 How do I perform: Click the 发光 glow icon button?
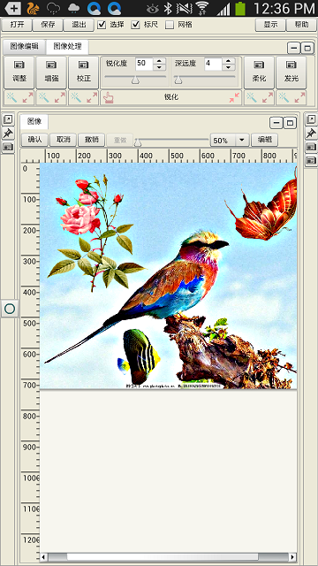click(x=291, y=73)
